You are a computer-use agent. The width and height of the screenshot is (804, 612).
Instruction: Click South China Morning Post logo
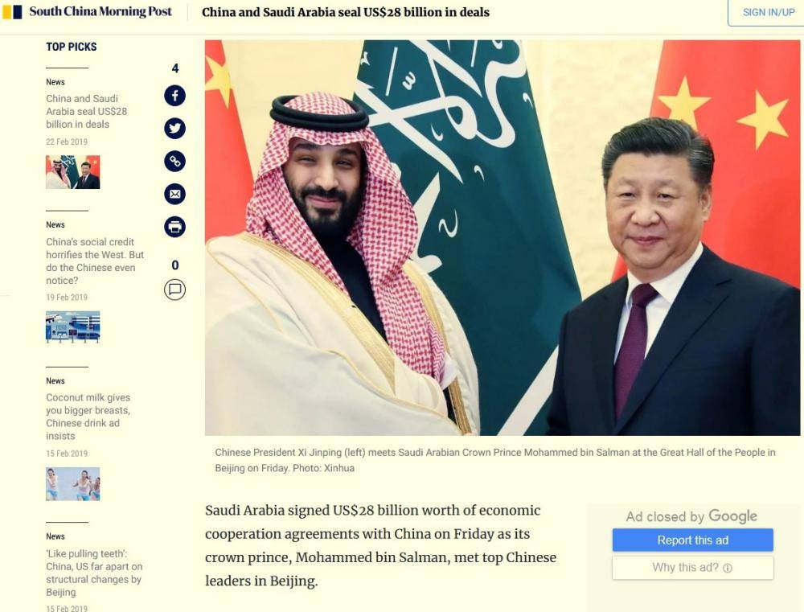(87, 11)
